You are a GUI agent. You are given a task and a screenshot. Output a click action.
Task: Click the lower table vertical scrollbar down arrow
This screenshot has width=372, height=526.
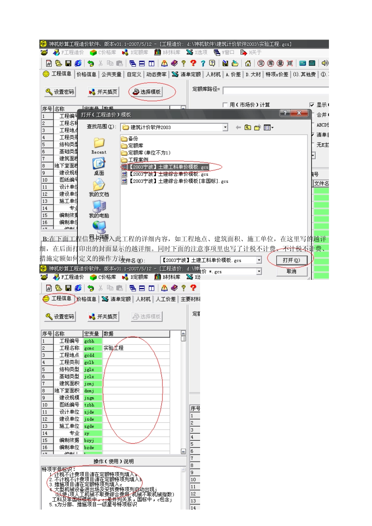click(183, 451)
